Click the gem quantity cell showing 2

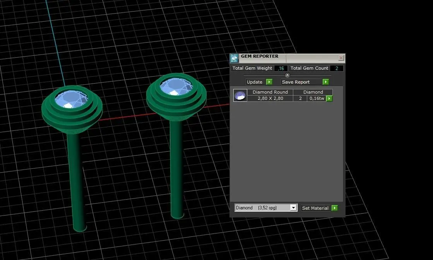point(300,99)
